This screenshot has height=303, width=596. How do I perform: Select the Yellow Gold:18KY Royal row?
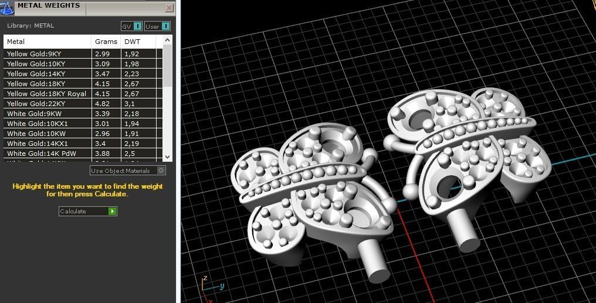(x=83, y=93)
